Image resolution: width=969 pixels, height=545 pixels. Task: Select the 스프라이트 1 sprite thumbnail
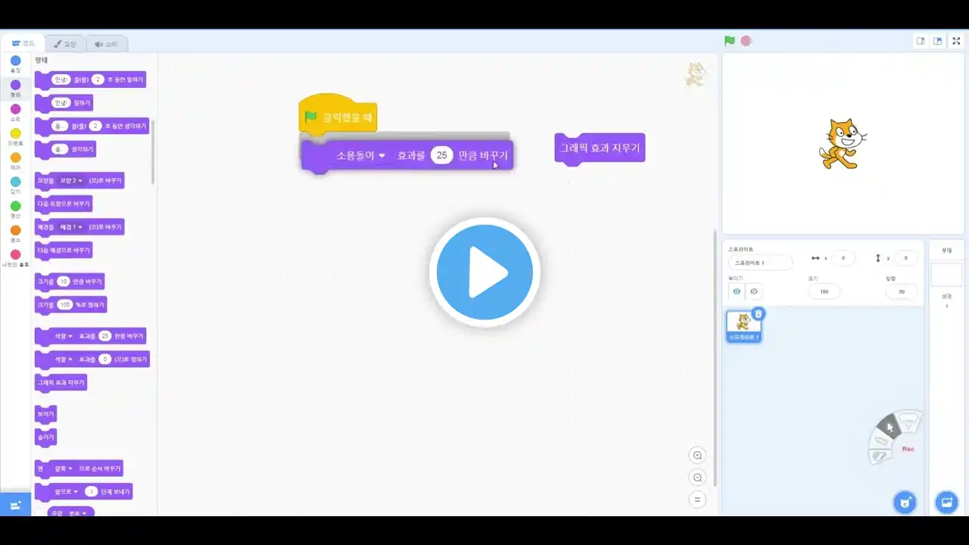[743, 325]
